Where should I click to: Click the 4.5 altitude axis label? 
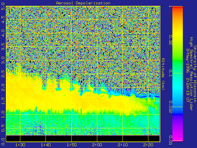coord(3,19)
